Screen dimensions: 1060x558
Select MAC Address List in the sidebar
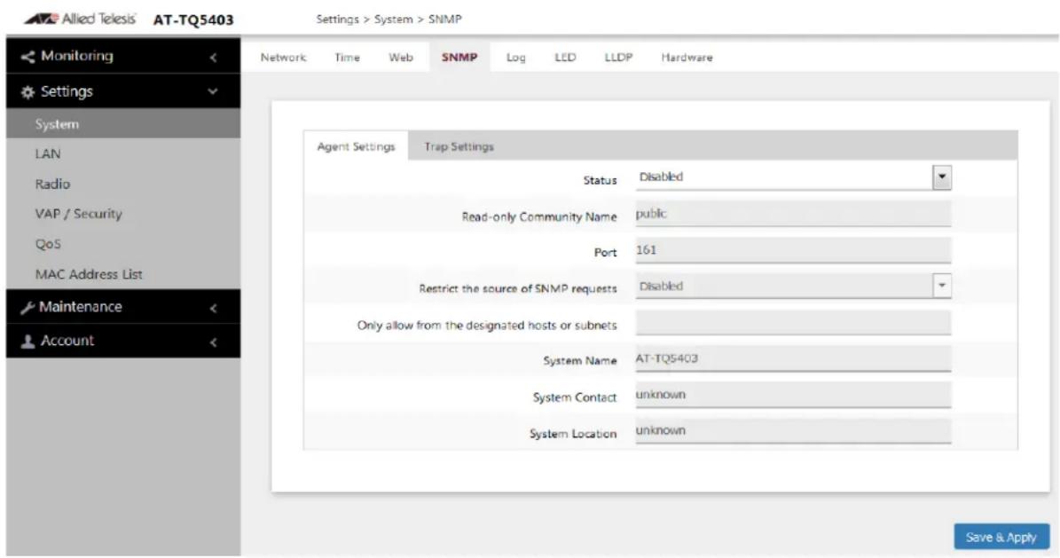pos(123,274)
